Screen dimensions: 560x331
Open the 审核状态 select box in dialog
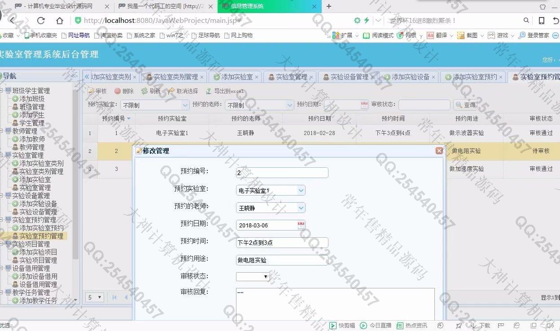pos(253,277)
